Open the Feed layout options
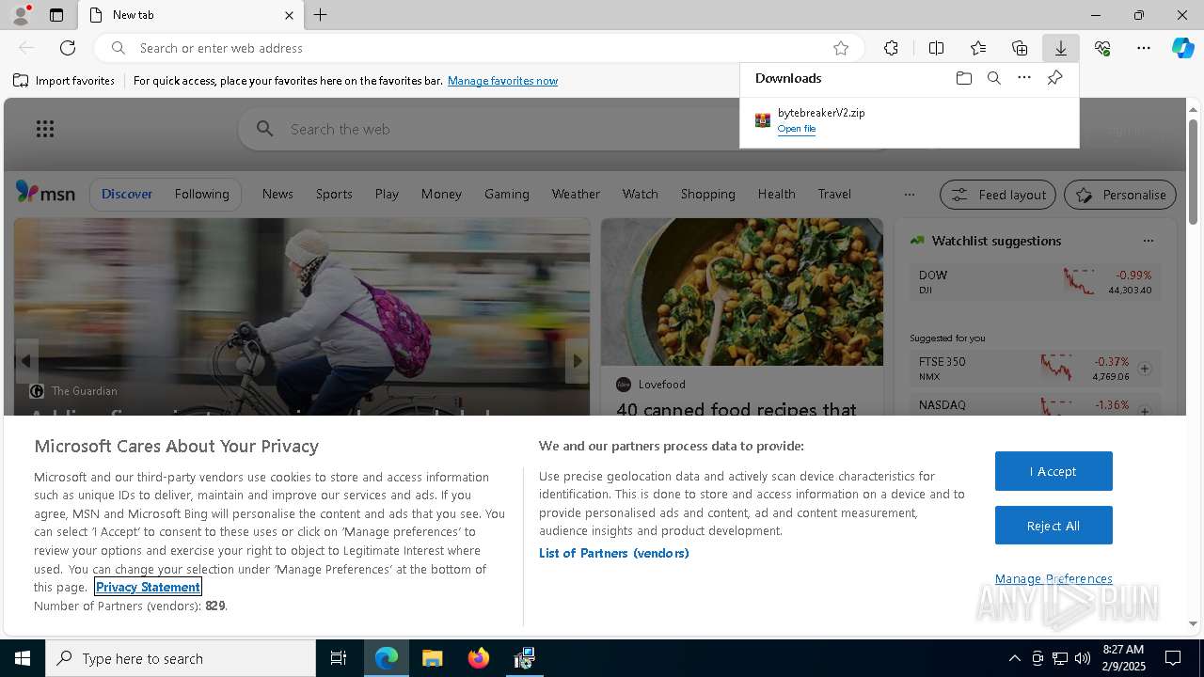The height and width of the screenshot is (677, 1204). pos(998,195)
